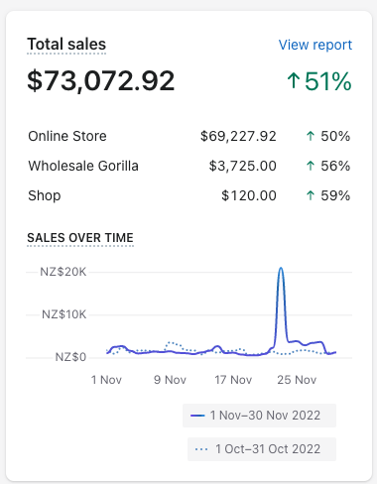Click the 9 Nov axis label

170,380
